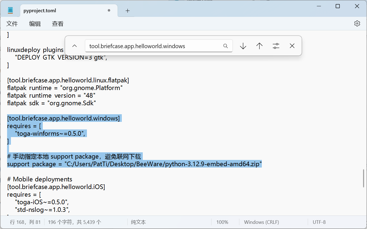Image resolution: width=367 pixels, height=229 pixels.
Task: Click the line and column position indicator
Action: pyautogui.click(x=25, y=222)
